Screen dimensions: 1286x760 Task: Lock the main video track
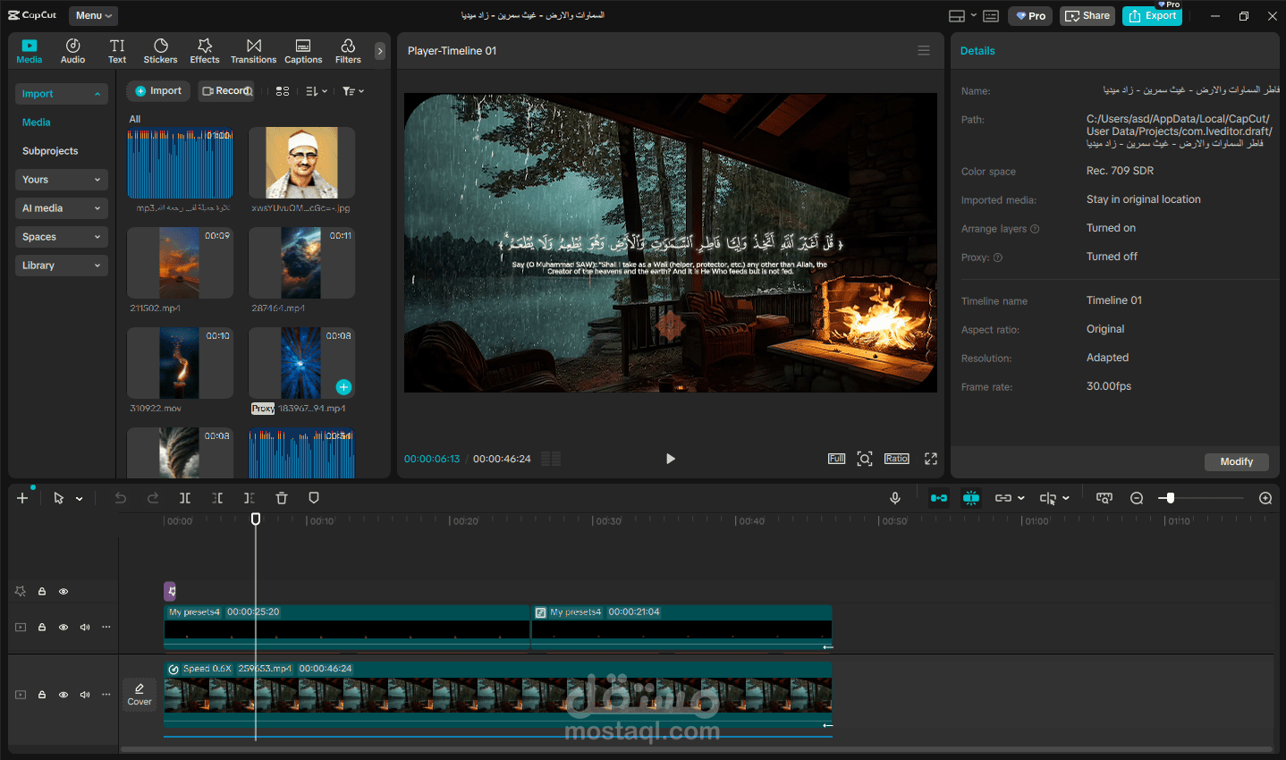click(42, 695)
